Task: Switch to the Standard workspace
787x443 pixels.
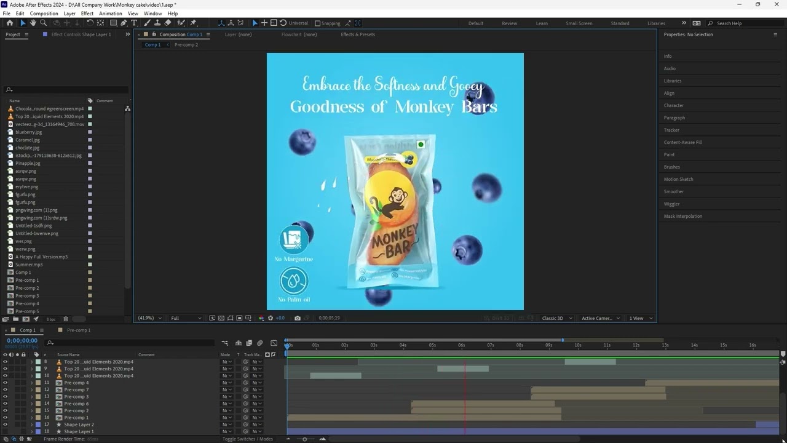Action: pos(620,23)
